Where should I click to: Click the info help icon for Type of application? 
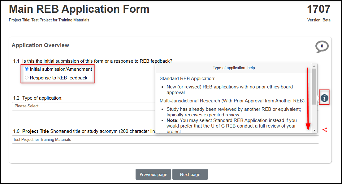(x=324, y=98)
